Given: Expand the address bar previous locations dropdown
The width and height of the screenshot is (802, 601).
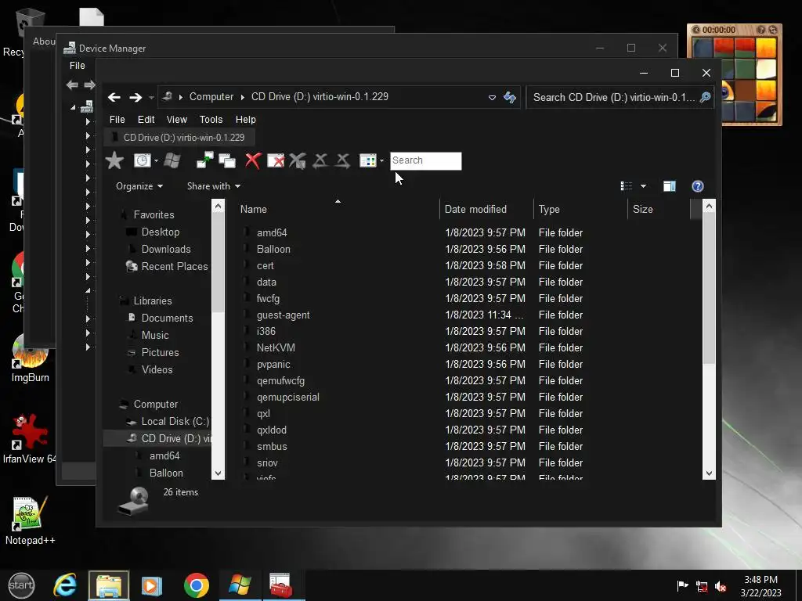Looking at the screenshot, I should (492, 97).
